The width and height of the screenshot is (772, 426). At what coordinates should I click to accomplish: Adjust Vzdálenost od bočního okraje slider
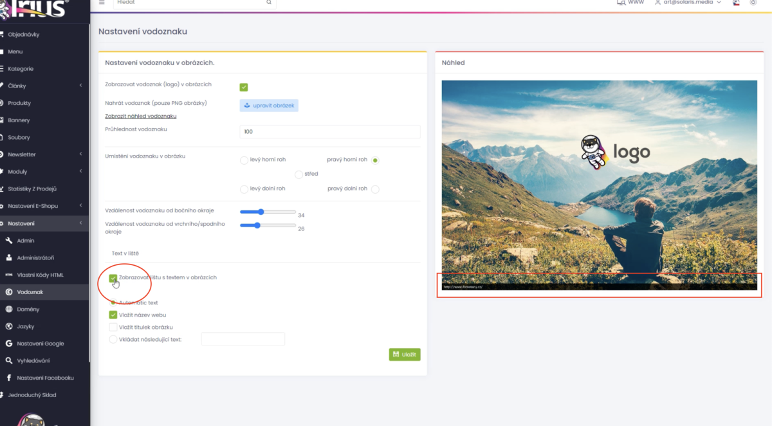pos(268,212)
